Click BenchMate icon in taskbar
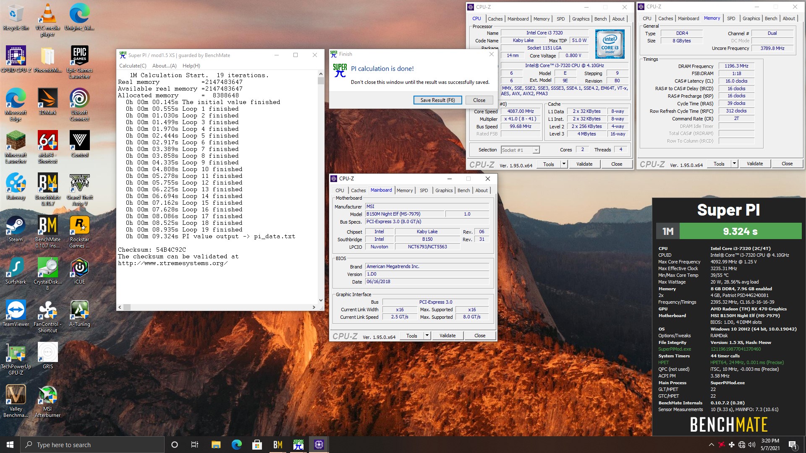The height and width of the screenshot is (453, 806). coord(277,445)
